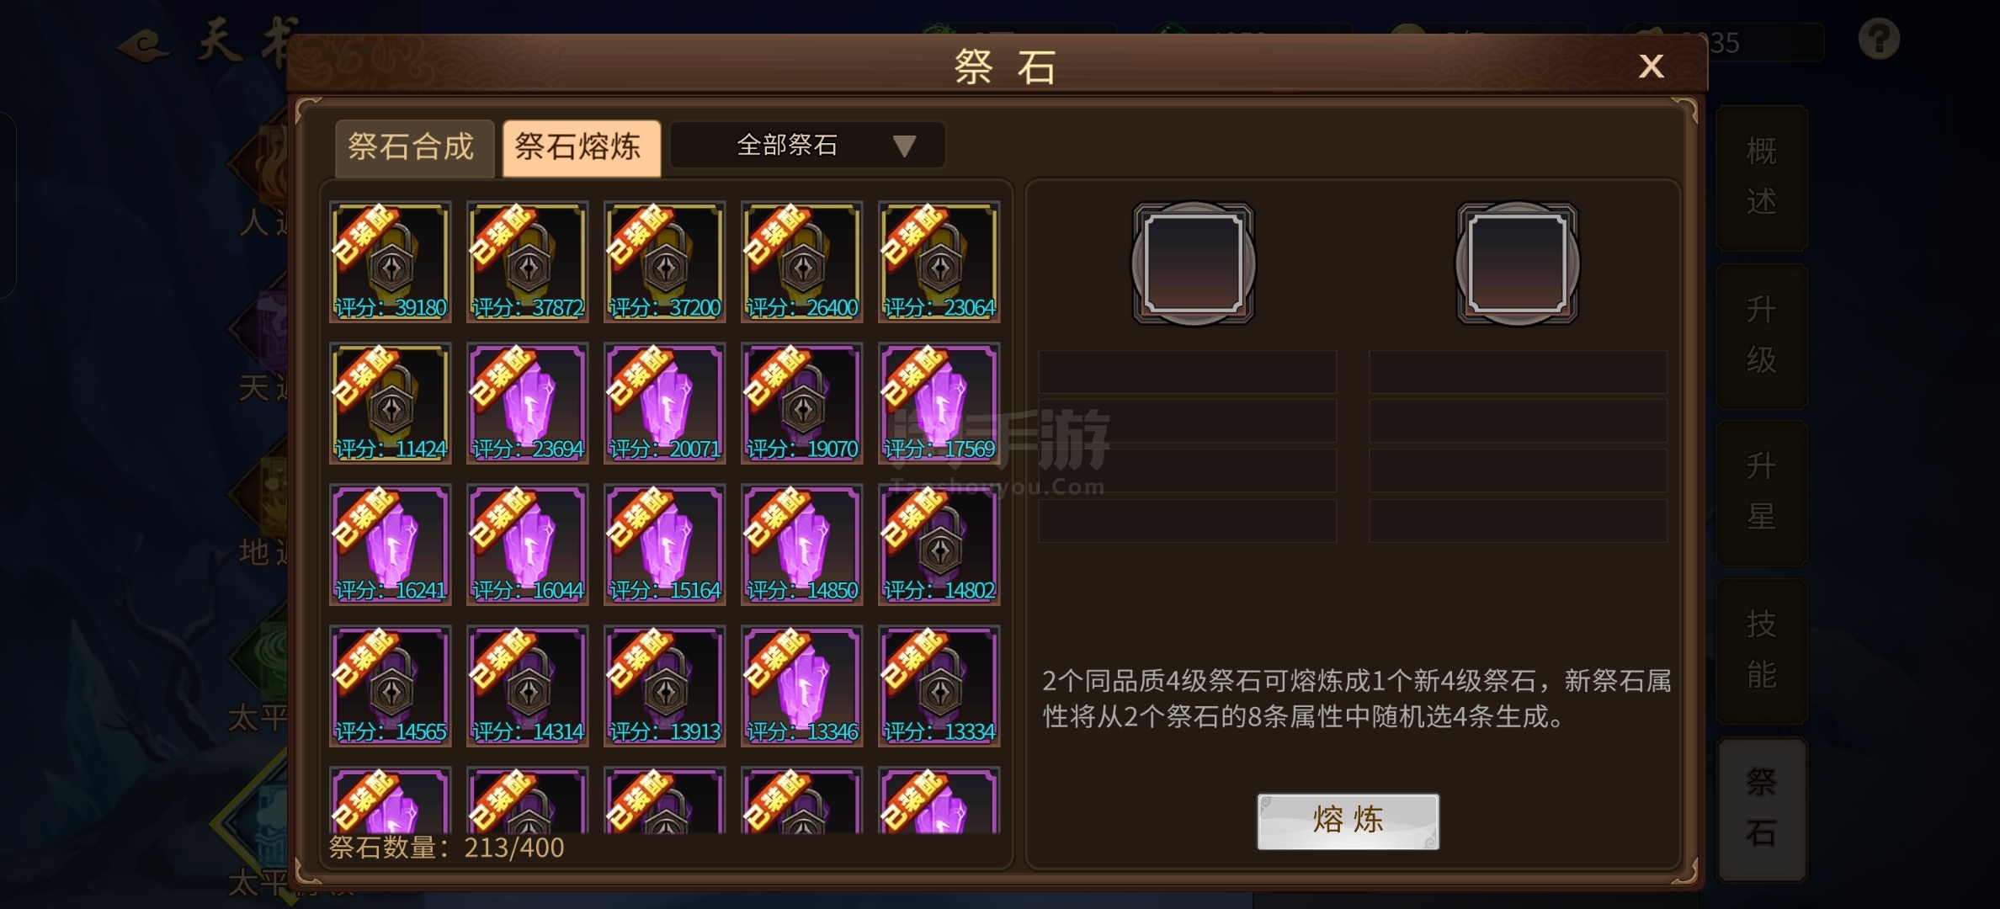This screenshot has height=909, width=2000.
Task: Switch to the 祭石合成 tab
Action: (x=413, y=148)
